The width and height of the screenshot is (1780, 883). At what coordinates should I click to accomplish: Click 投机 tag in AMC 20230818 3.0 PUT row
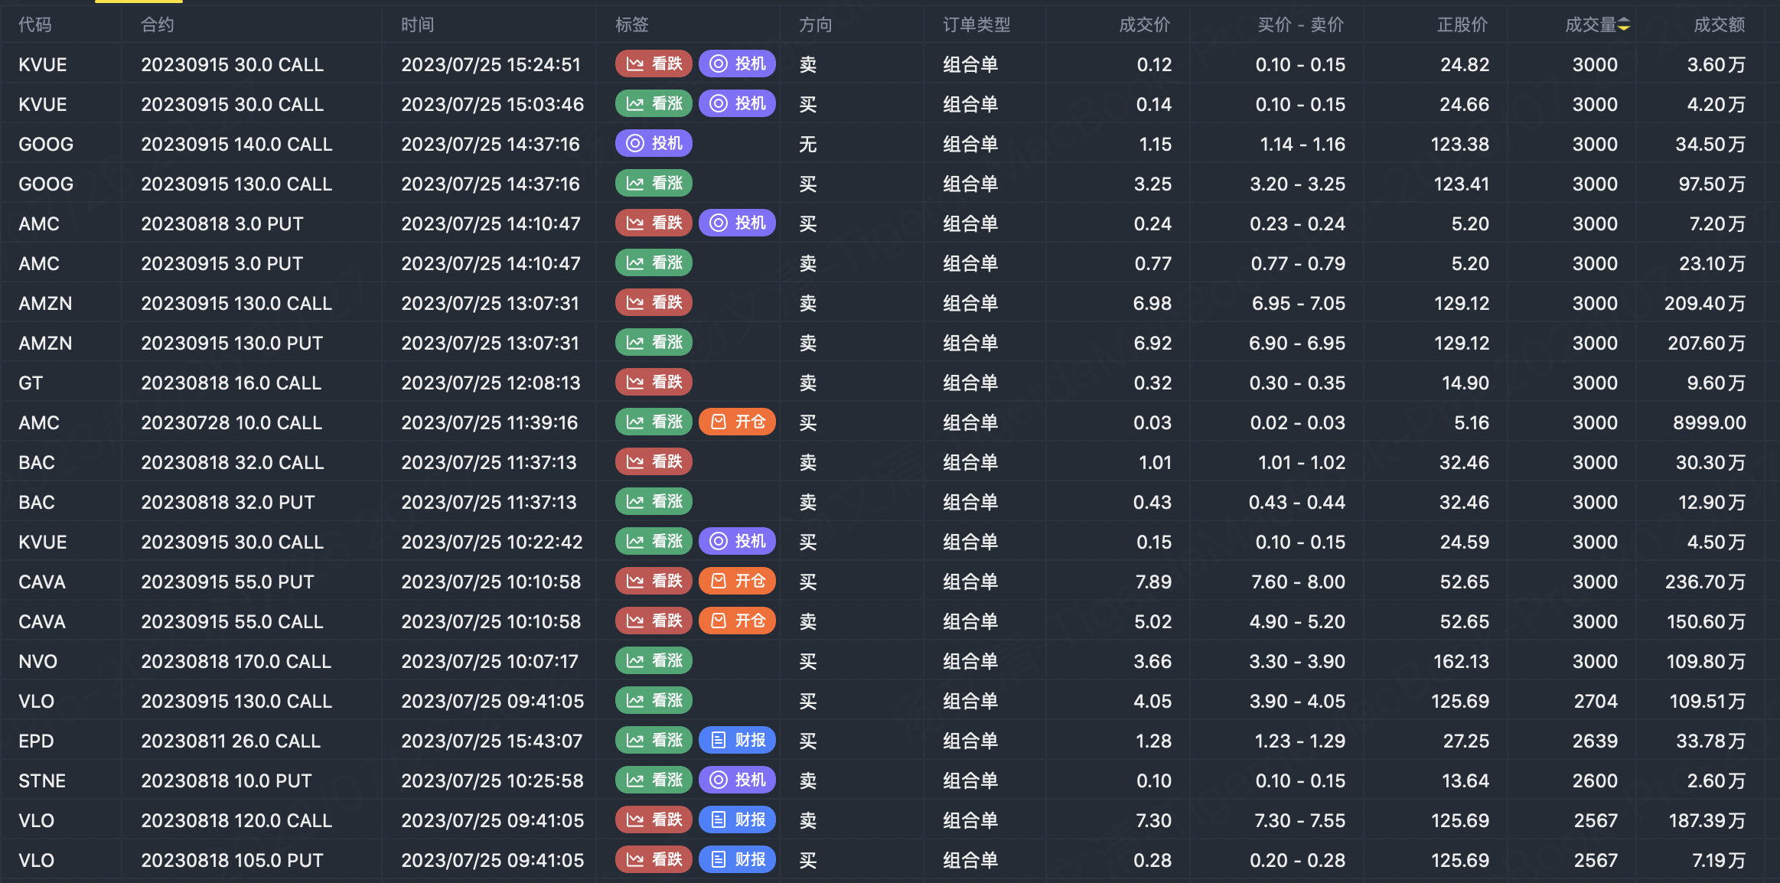tap(737, 223)
